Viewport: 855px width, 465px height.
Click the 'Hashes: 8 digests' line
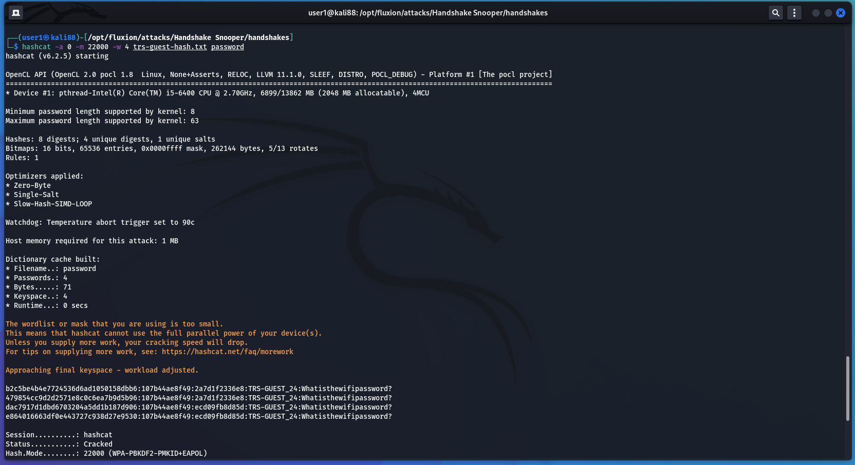point(110,139)
